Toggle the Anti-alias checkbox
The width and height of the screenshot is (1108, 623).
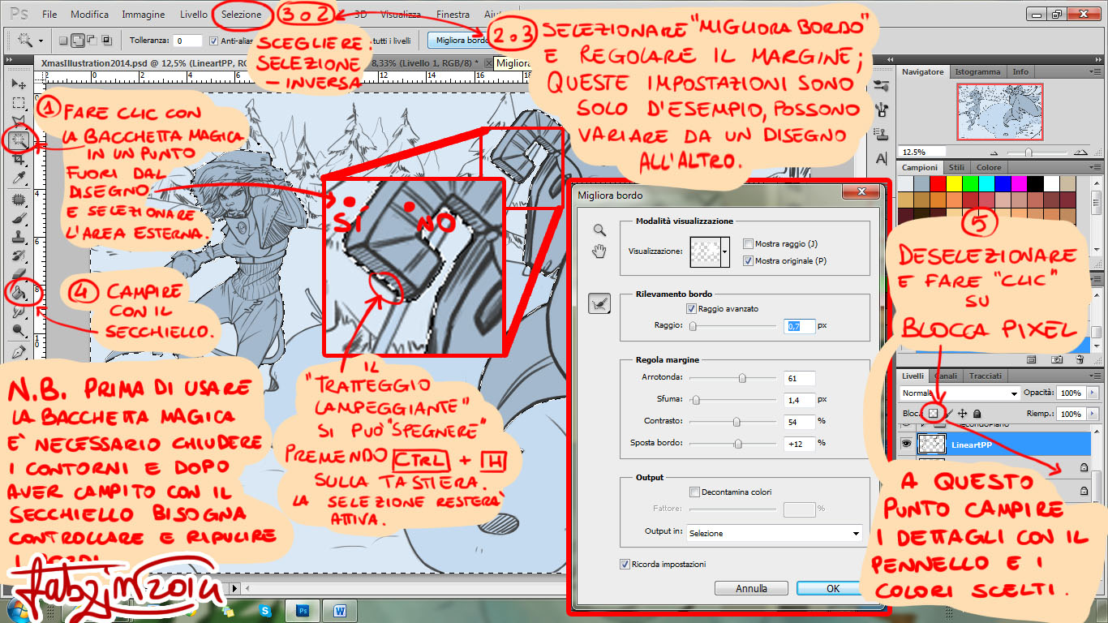214,40
